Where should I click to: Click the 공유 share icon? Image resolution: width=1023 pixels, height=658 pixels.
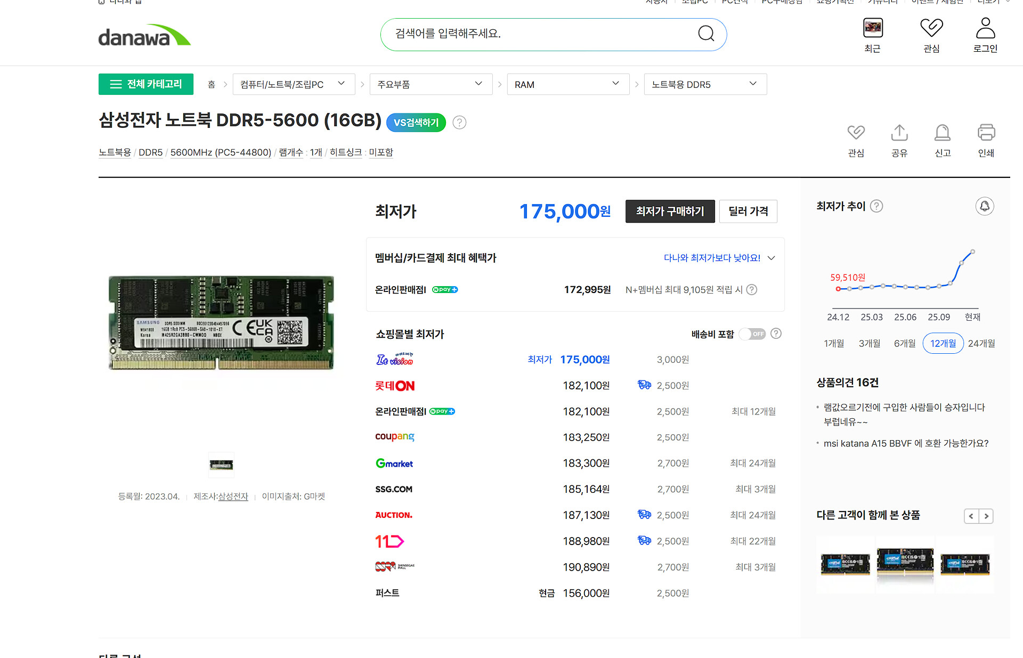pyautogui.click(x=899, y=133)
